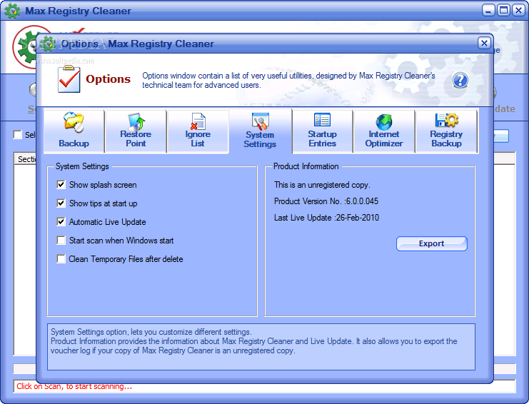Viewport: 529px width, 404px height.
Task: Switch to the Restore Point tab label
Action: pos(136,138)
